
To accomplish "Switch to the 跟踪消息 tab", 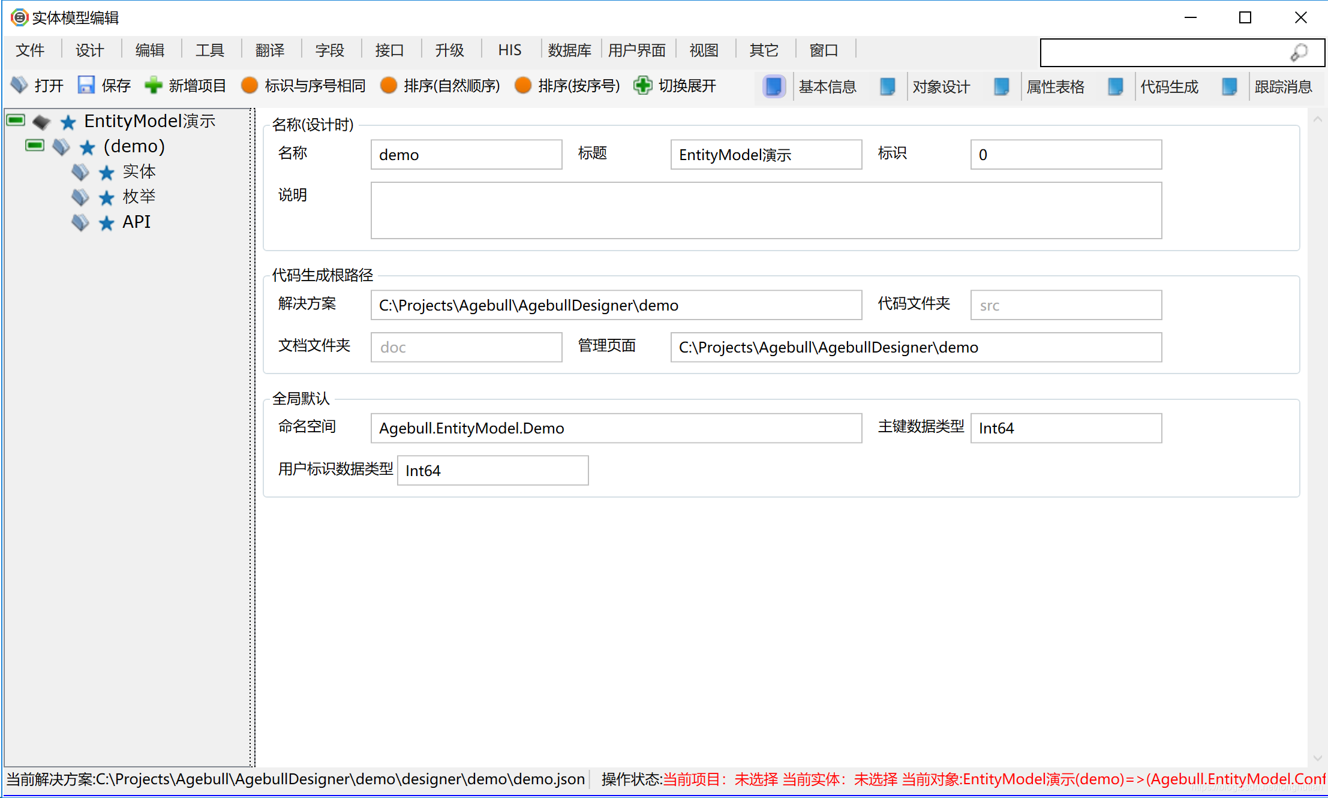I will pyautogui.click(x=1284, y=87).
